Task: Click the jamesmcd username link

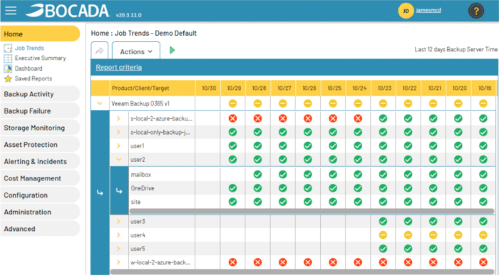Action: (x=428, y=11)
